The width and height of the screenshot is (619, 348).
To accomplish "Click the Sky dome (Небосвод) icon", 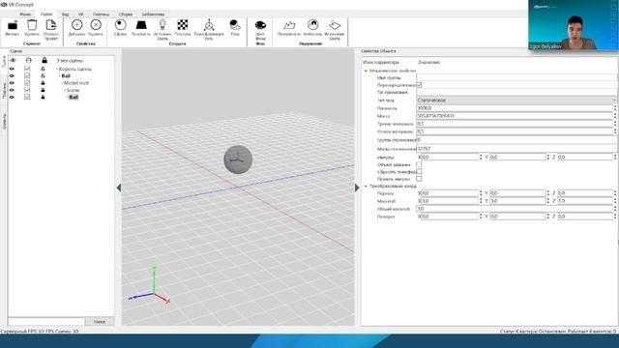I will tap(312, 25).
